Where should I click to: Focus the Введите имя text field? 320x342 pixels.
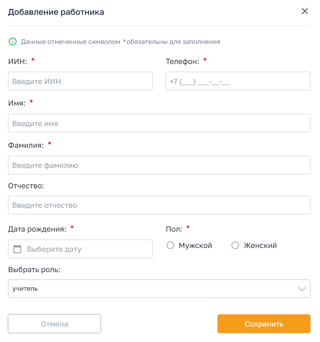pyautogui.click(x=159, y=123)
